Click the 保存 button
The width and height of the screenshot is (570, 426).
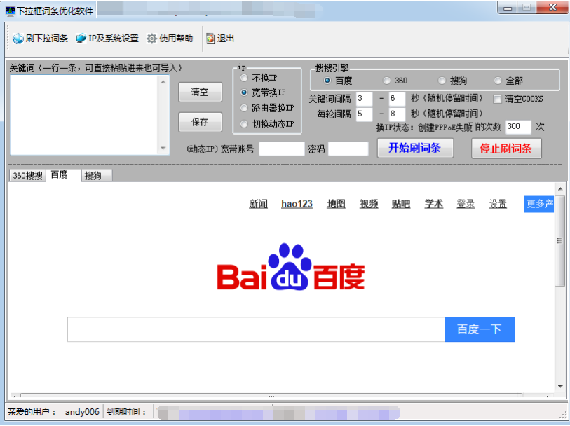[x=200, y=122]
